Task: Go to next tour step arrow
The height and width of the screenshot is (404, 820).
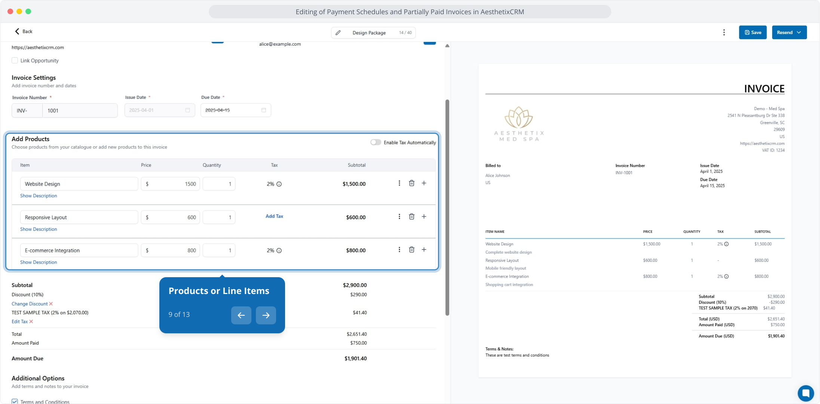Action: pyautogui.click(x=266, y=315)
